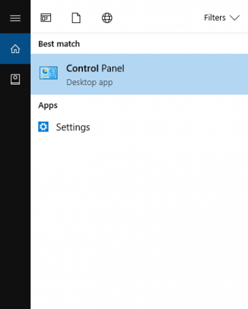
Task: Click the empty white results area
Action: tap(139, 218)
